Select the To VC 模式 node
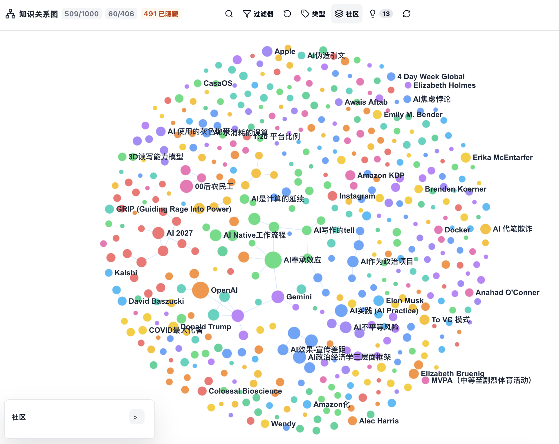This screenshot has height=444, width=559. point(424,320)
